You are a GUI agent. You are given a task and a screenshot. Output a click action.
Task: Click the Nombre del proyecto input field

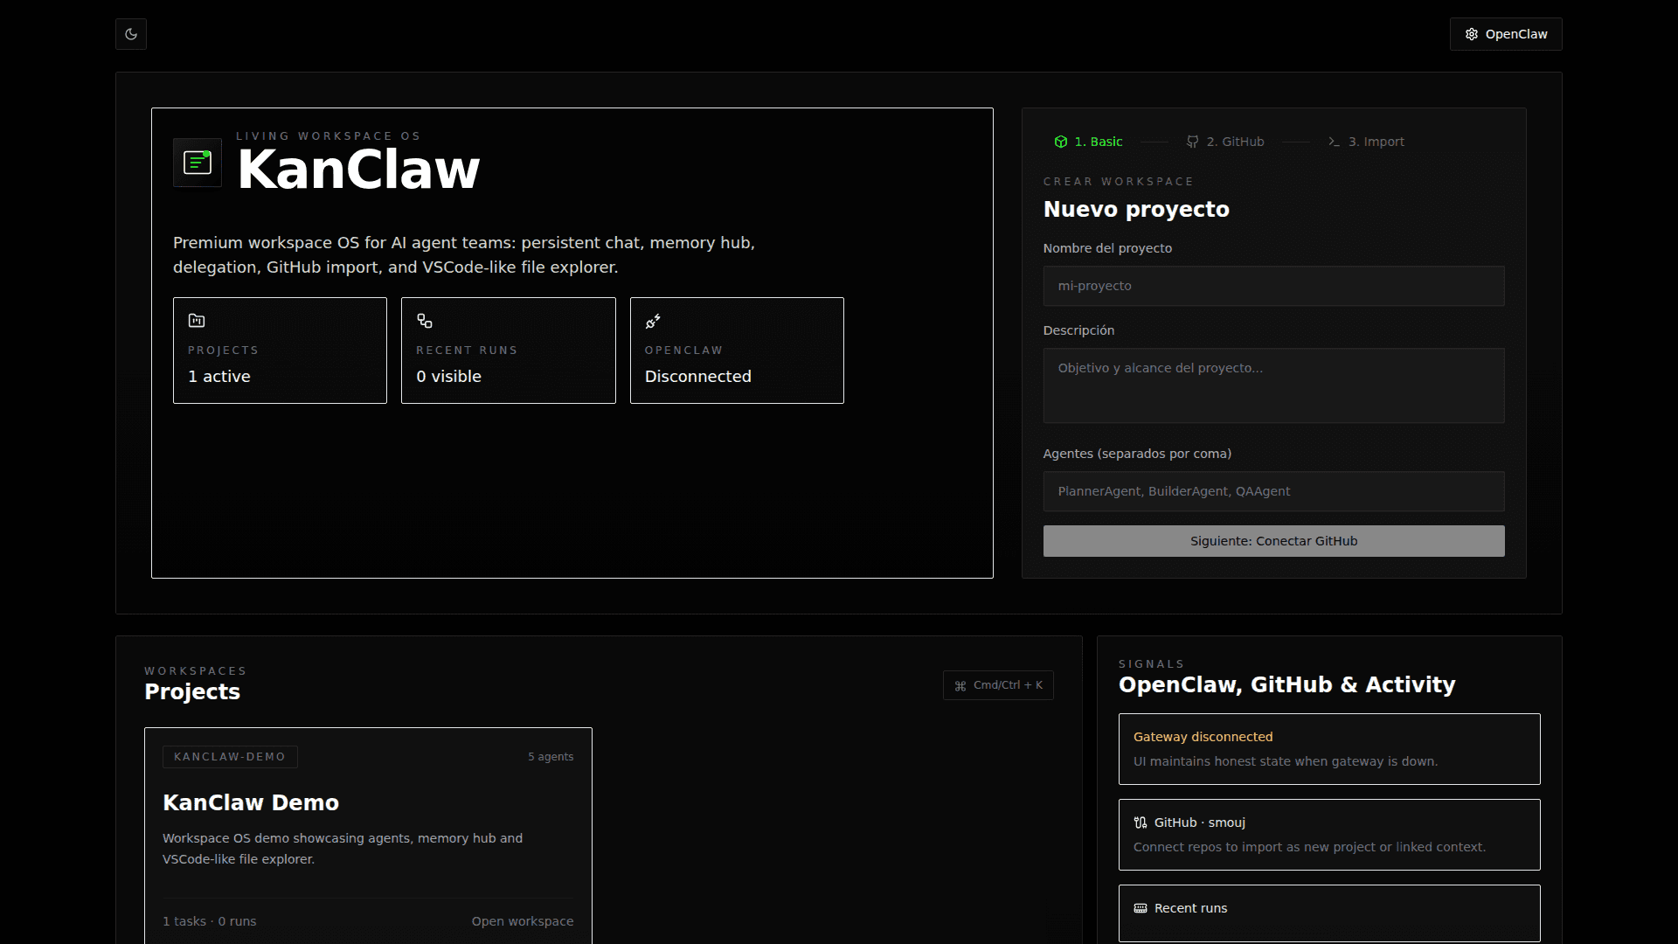tap(1273, 286)
